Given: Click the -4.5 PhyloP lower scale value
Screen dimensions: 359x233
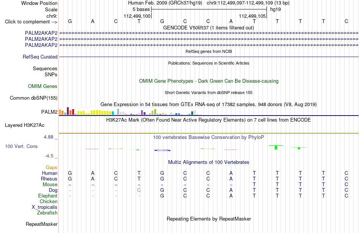Looking at the screenshot, I should (x=49, y=156).
